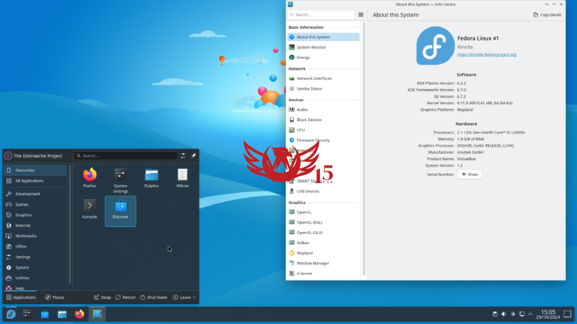The image size is (577, 324).
Task: Open System Settings in the Favourites grid
Action: [x=121, y=181]
